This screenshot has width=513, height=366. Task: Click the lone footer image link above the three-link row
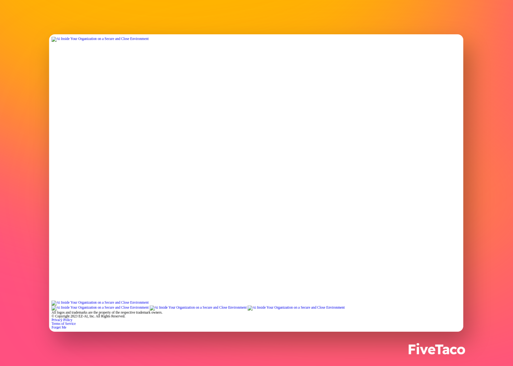click(x=100, y=303)
